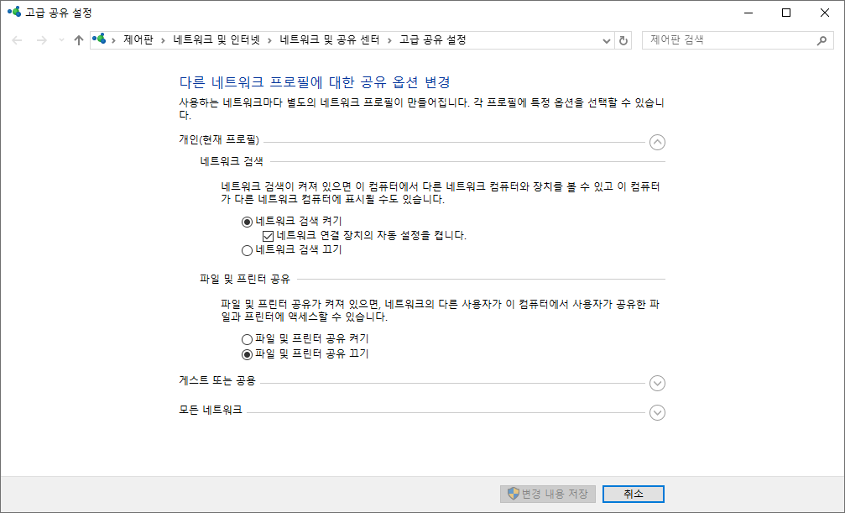Click the search magnifier icon in the search box
This screenshot has height=513, width=845.
tap(822, 39)
